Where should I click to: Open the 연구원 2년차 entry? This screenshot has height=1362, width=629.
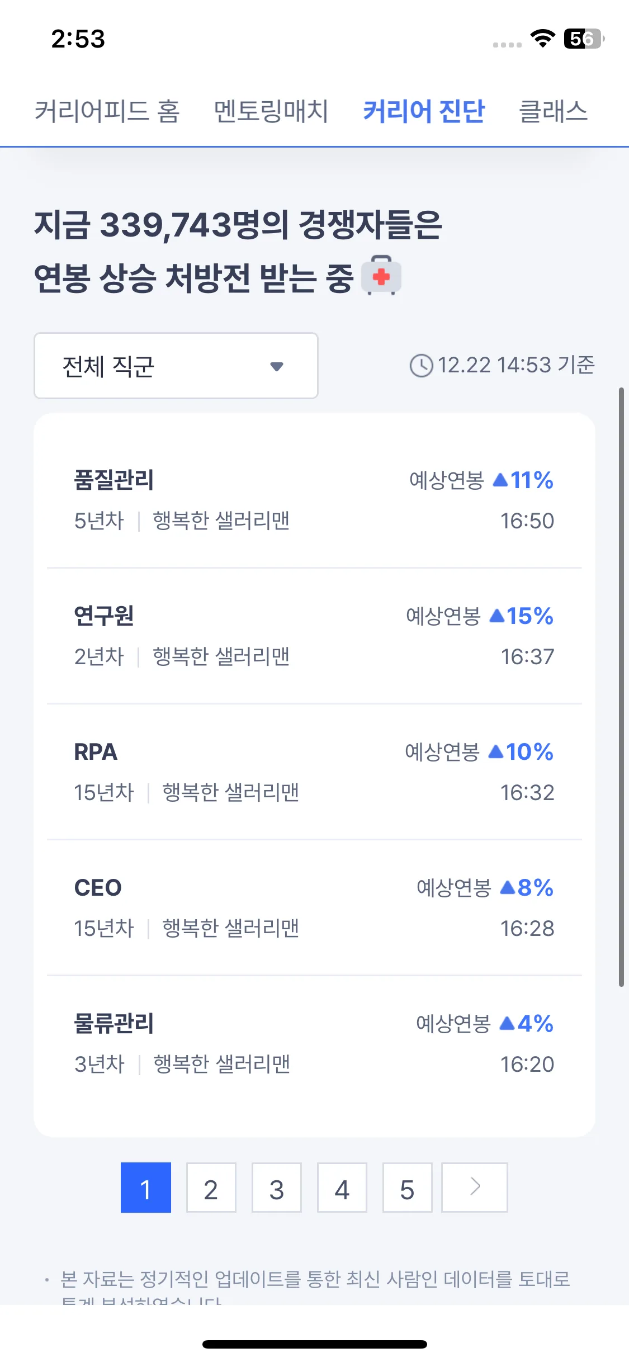pyautogui.click(x=314, y=636)
